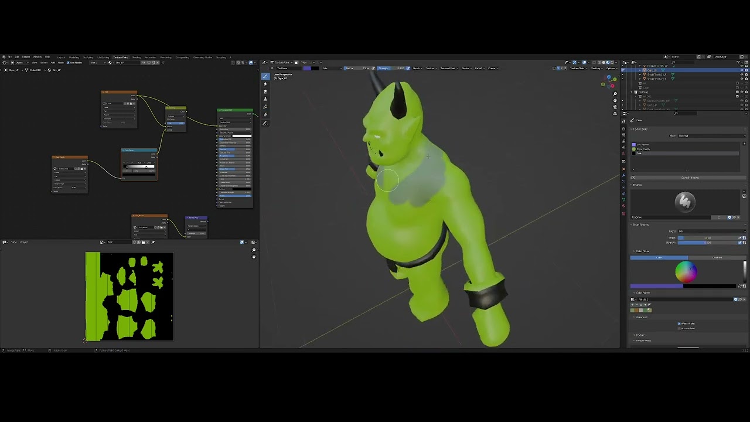Screen dimensions: 750x422
Task: Toggle visibility of Small Teeth.1_LP in outliner
Action: [742, 75]
